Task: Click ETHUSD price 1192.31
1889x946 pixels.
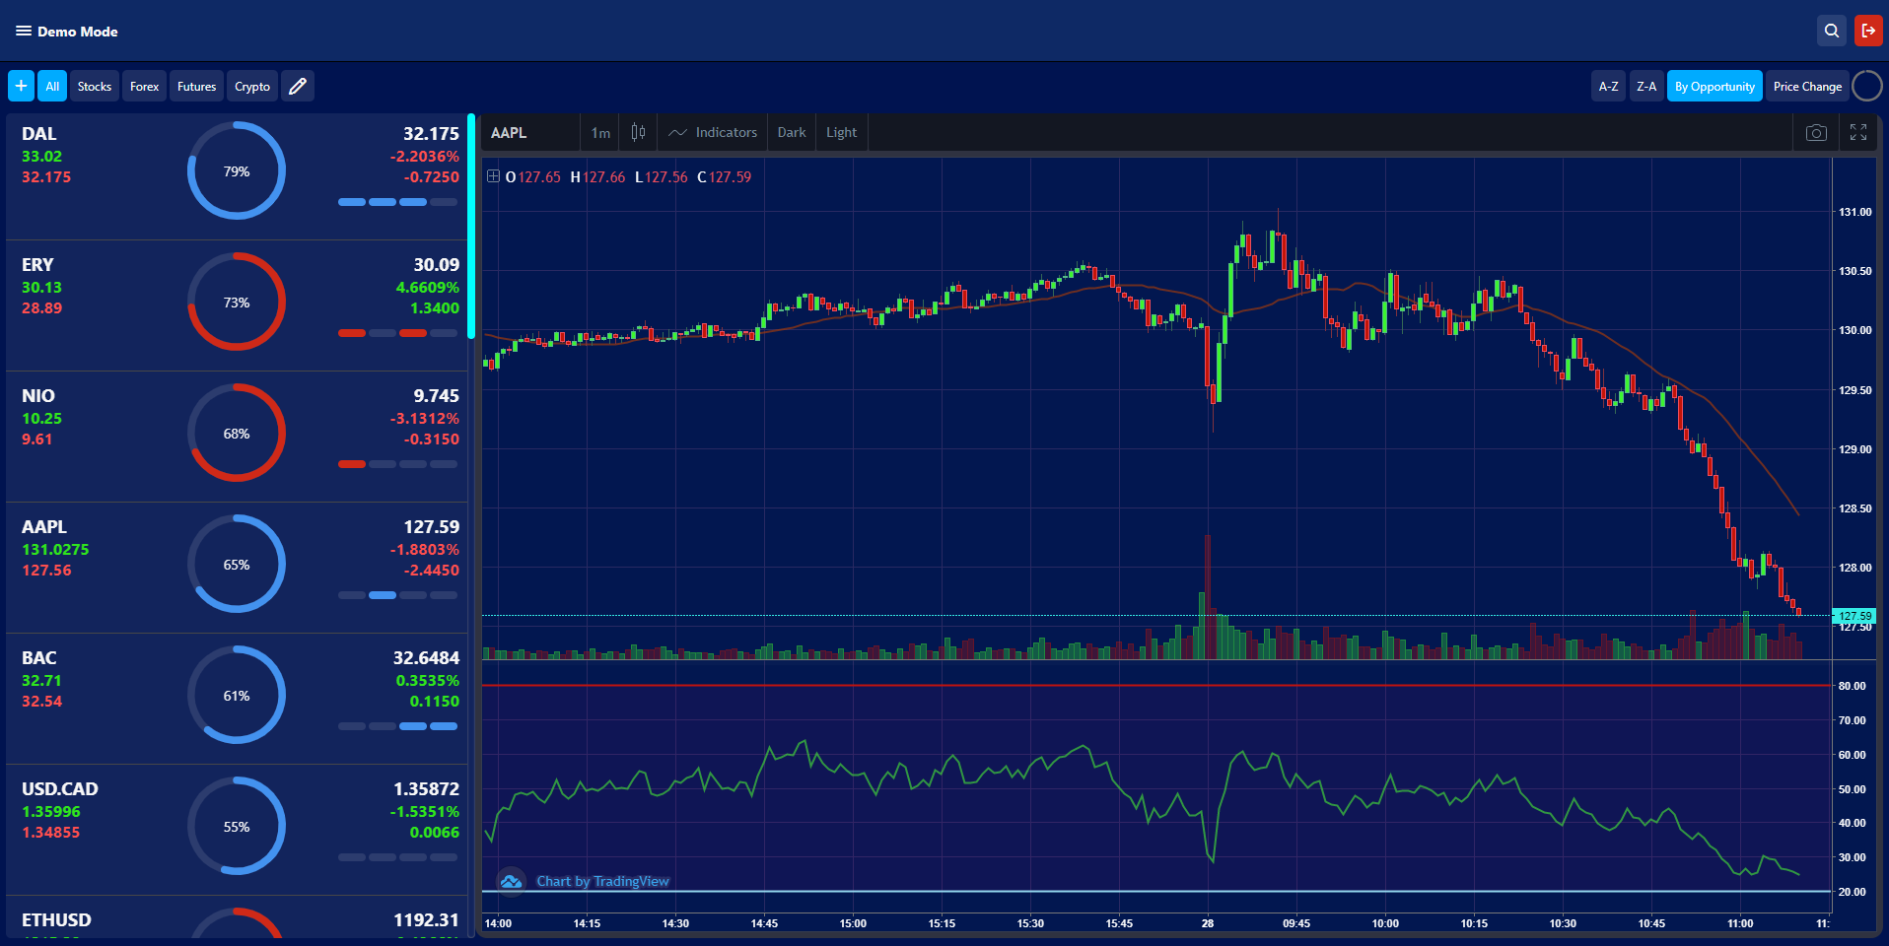Action: coord(426,920)
